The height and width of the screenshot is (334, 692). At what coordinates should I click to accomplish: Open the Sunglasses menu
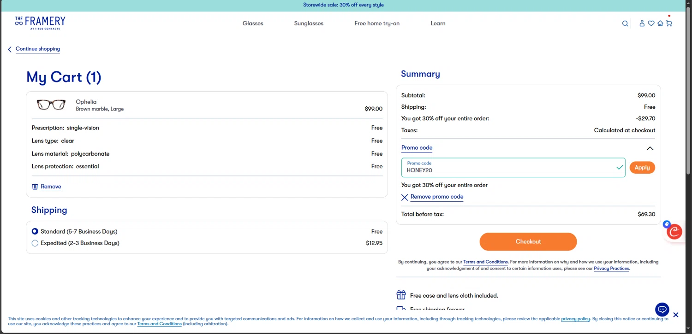[309, 23]
